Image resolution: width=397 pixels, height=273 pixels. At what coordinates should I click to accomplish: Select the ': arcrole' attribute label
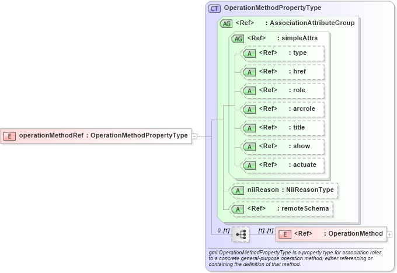pyautogui.click(x=302, y=109)
